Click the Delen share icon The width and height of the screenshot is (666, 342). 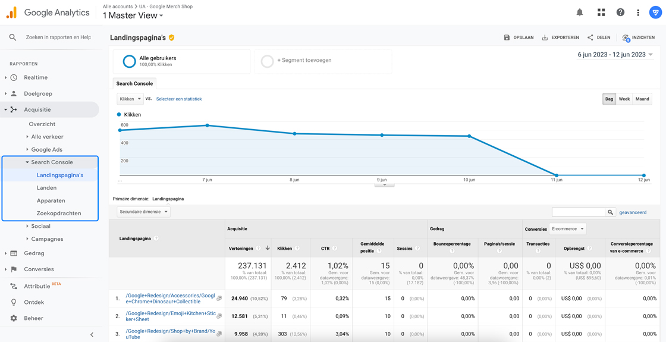(590, 37)
